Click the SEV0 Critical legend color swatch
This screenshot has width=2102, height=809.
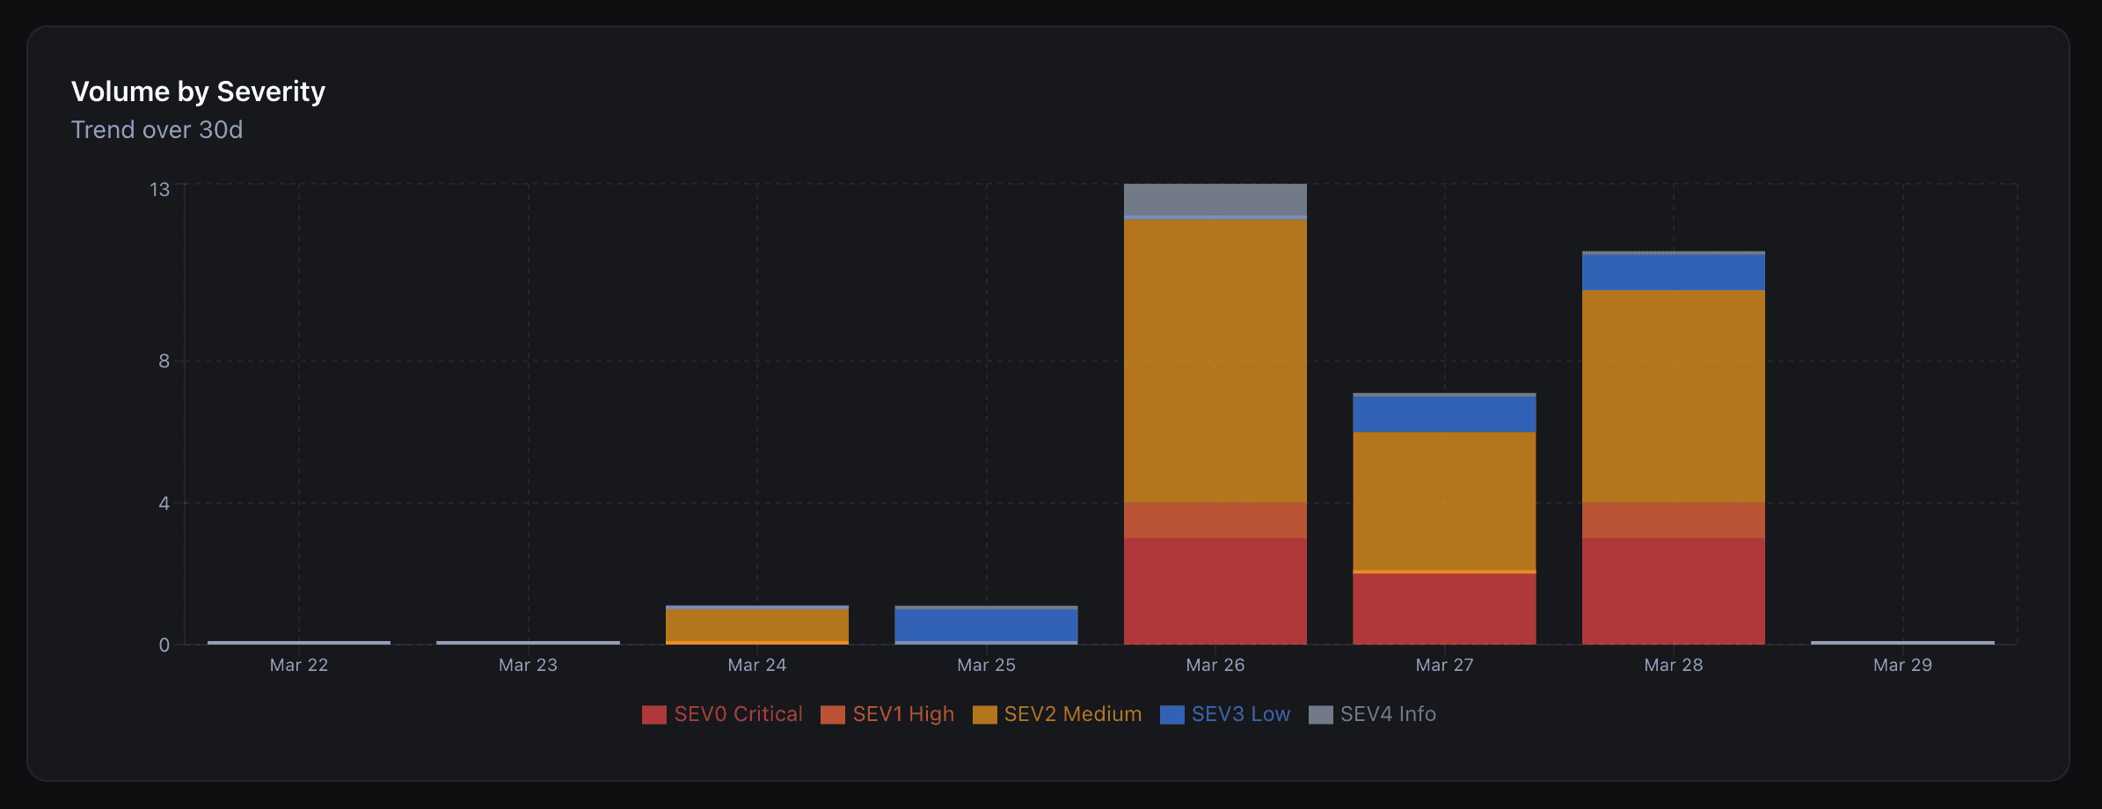coord(654,714)
